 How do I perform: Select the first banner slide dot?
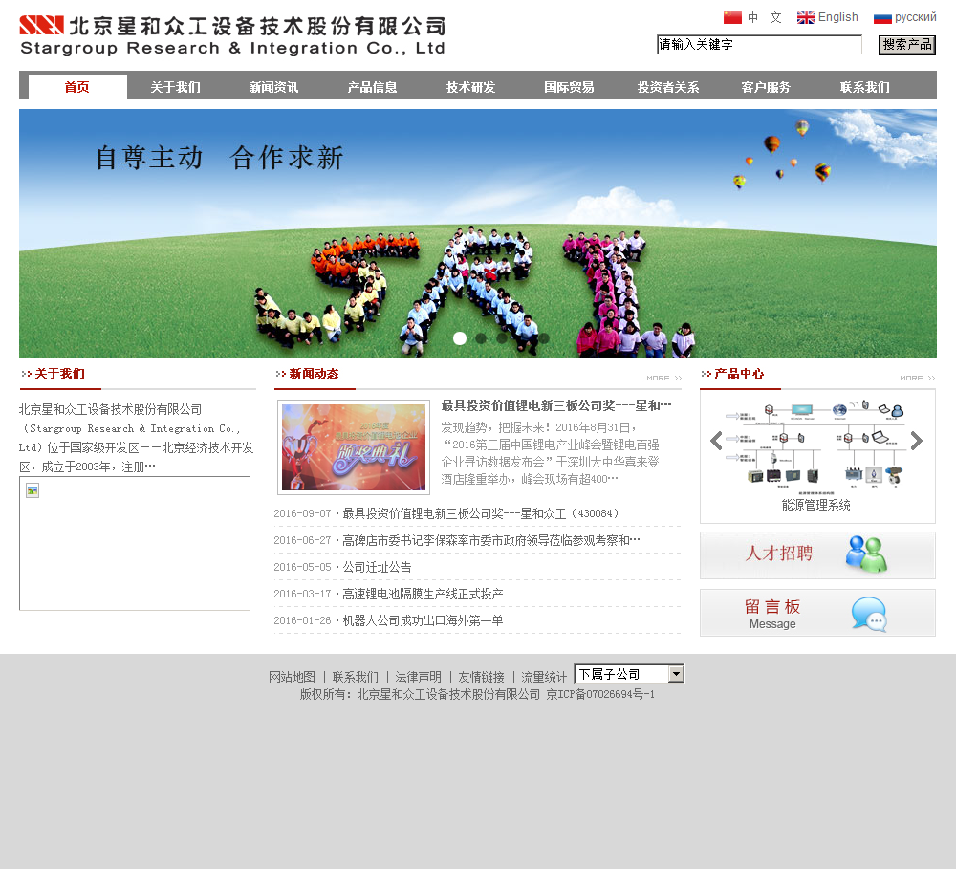point(460,337)
